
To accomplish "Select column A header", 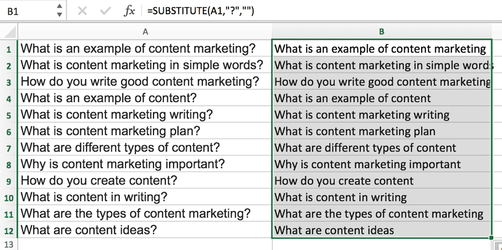I will coord(145,32).
